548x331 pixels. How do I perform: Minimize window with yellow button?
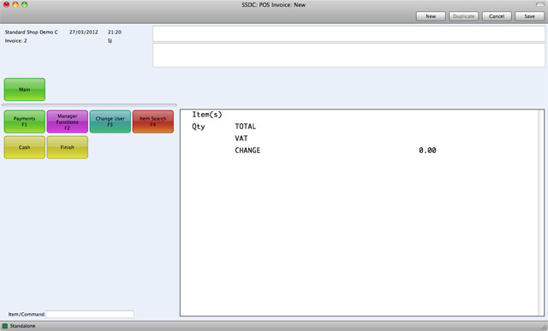[x=15, y=4]
